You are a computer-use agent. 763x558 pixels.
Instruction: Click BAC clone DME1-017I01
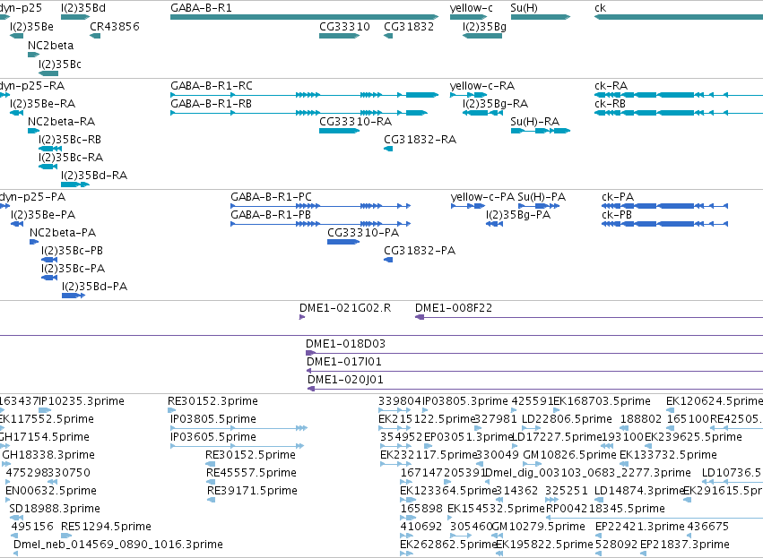click(344, 363)
